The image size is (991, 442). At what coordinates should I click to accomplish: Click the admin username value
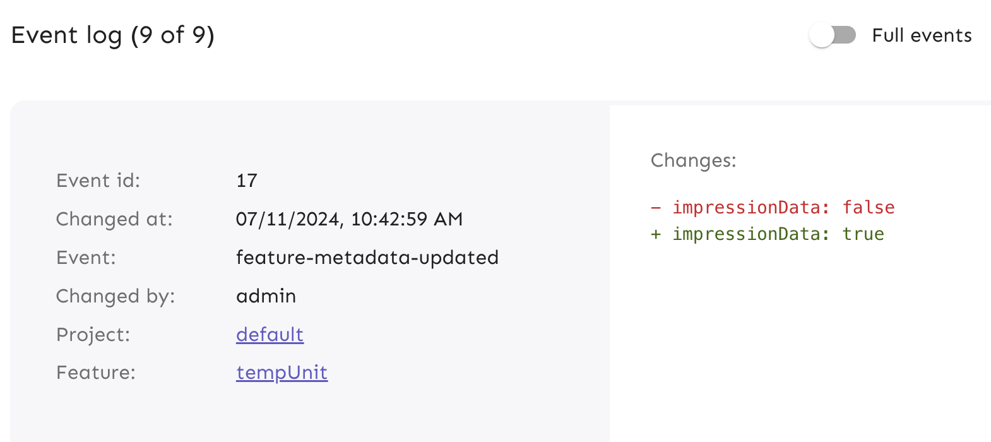tap(266, 296)
